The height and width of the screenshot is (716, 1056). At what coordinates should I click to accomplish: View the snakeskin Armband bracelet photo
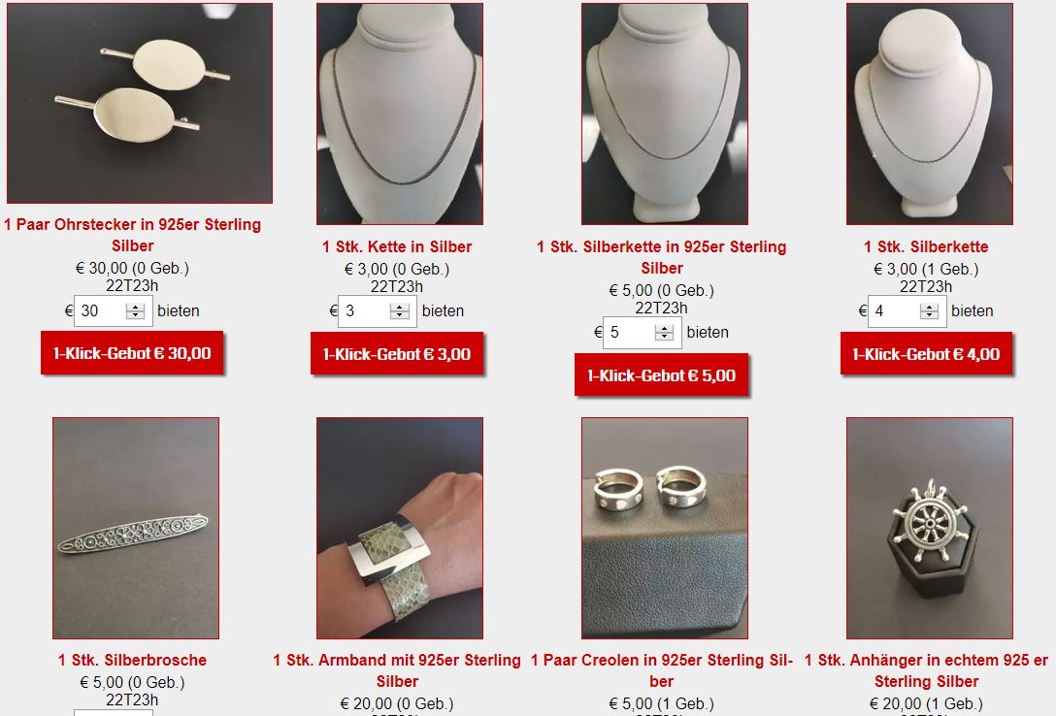[400, 528]
